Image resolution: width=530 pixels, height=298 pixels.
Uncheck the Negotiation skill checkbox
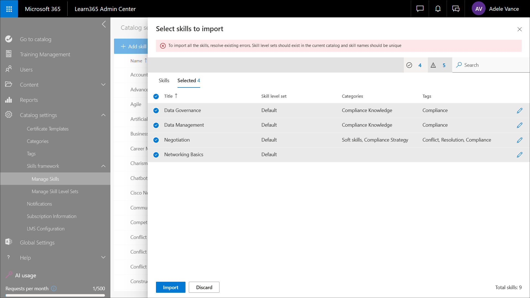156,140
